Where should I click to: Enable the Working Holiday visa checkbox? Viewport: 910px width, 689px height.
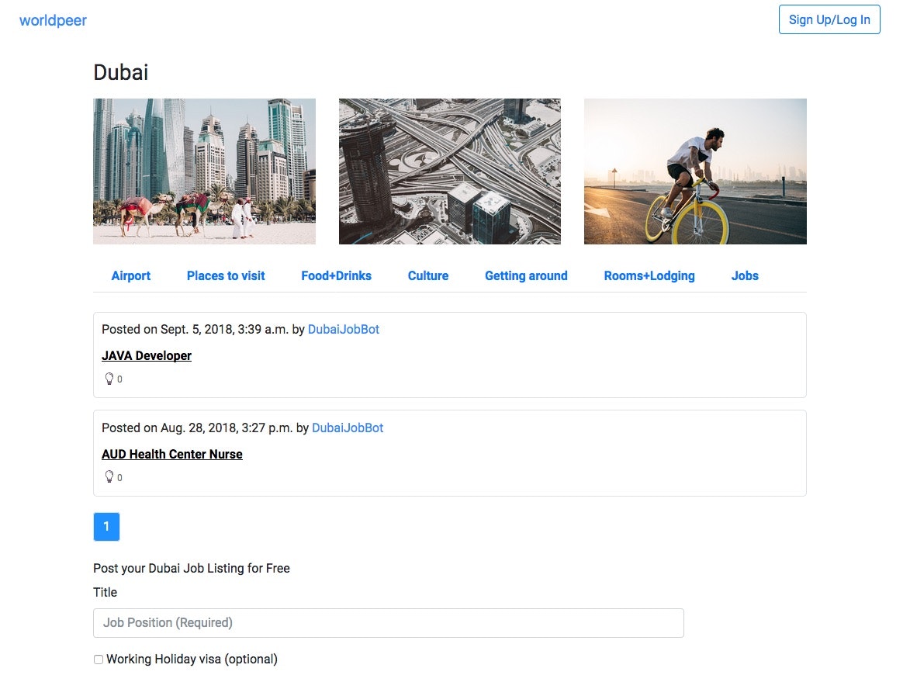pos(99,659)
